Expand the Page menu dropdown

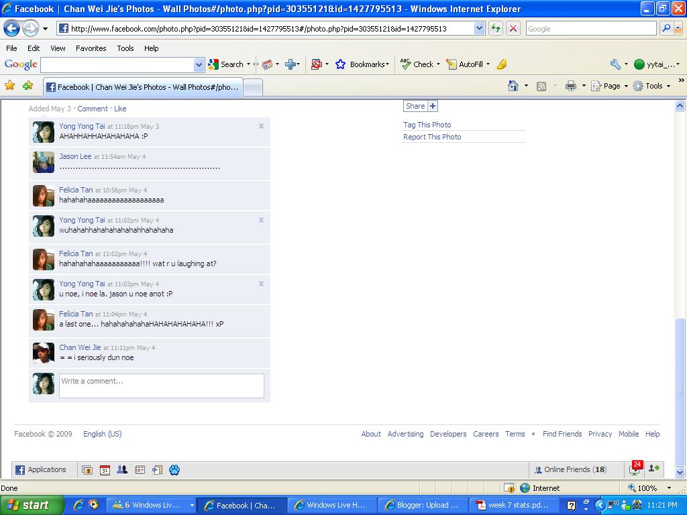[626, 87]
